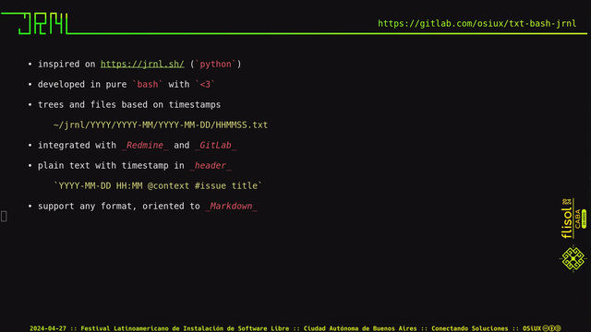Click the italic _GitLab_ word
Screen dimensions: 591x332
(x=215, y=146)
